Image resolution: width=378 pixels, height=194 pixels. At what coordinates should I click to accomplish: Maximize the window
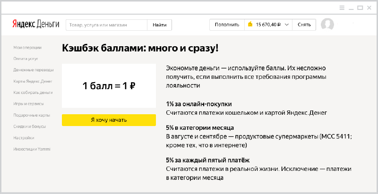tap(360, 8)
